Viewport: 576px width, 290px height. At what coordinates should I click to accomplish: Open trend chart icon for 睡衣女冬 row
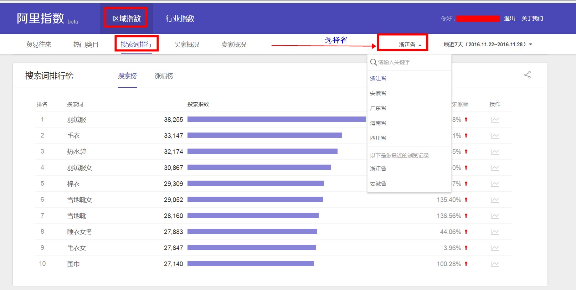(x=495, y=232)
